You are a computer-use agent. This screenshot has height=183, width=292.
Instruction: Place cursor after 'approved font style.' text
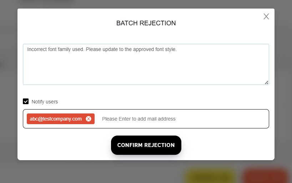coord(177,49)
